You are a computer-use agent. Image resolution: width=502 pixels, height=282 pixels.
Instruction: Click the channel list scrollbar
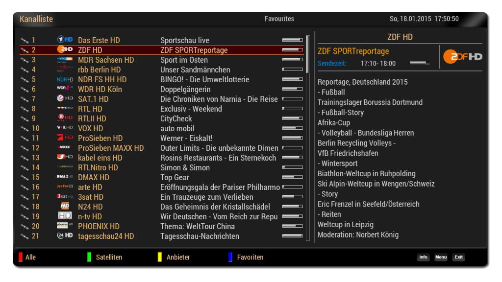point(308,138)
